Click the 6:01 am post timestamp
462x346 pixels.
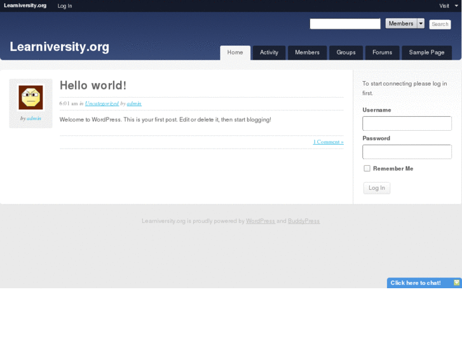(69, 103)
